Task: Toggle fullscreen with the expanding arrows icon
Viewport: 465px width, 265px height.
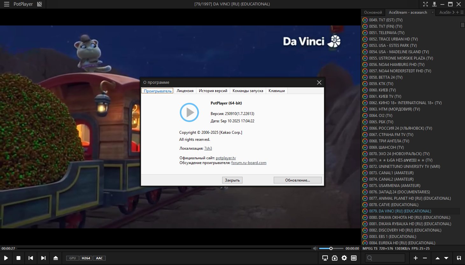Action: point(426,4)
